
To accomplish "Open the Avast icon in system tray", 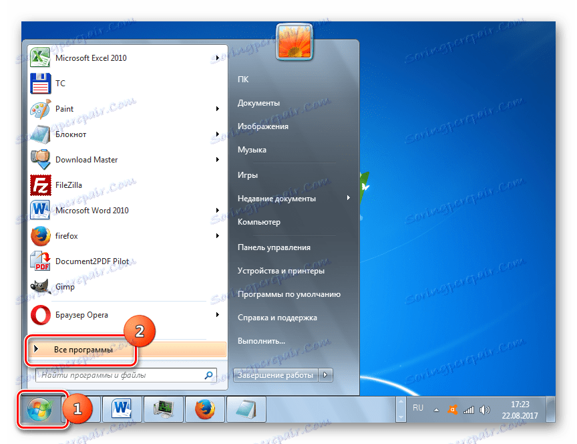I will (453, 409).
